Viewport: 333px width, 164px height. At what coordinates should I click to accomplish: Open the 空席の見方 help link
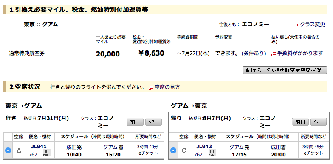pyautogui.click(x=167, y=87)
